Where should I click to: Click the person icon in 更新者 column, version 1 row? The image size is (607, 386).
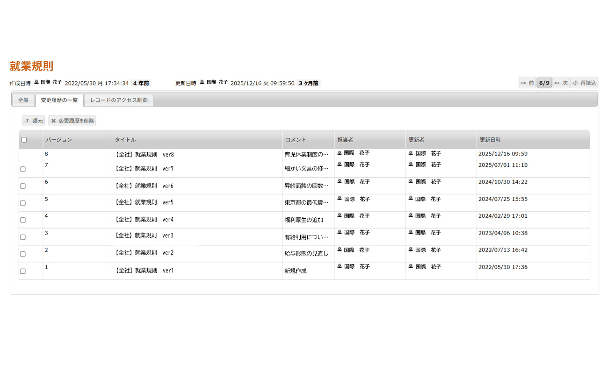point(411,266)
